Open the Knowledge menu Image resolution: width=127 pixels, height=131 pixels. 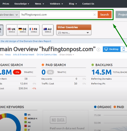tap(22, 4)
